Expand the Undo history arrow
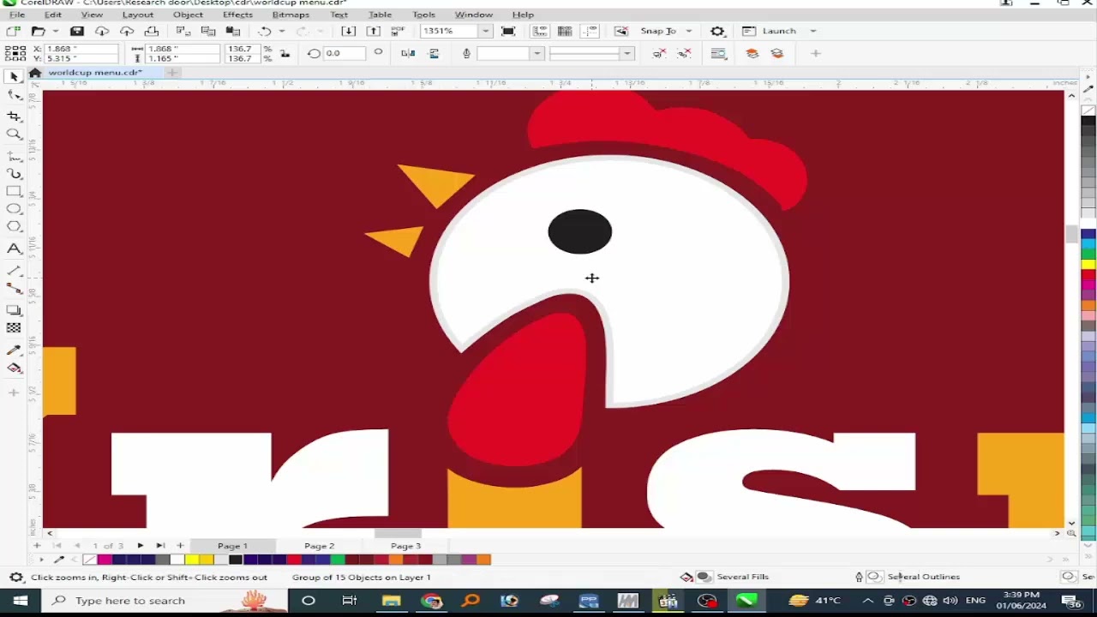 click(281, 31)
